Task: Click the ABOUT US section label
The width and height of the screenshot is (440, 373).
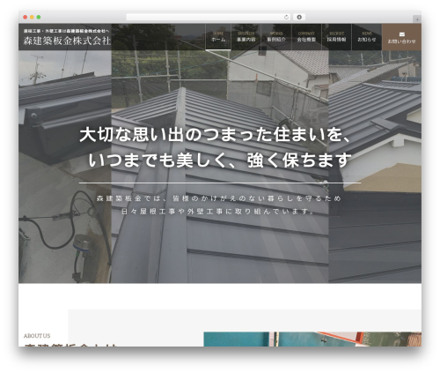Action: tap(37, 336)
